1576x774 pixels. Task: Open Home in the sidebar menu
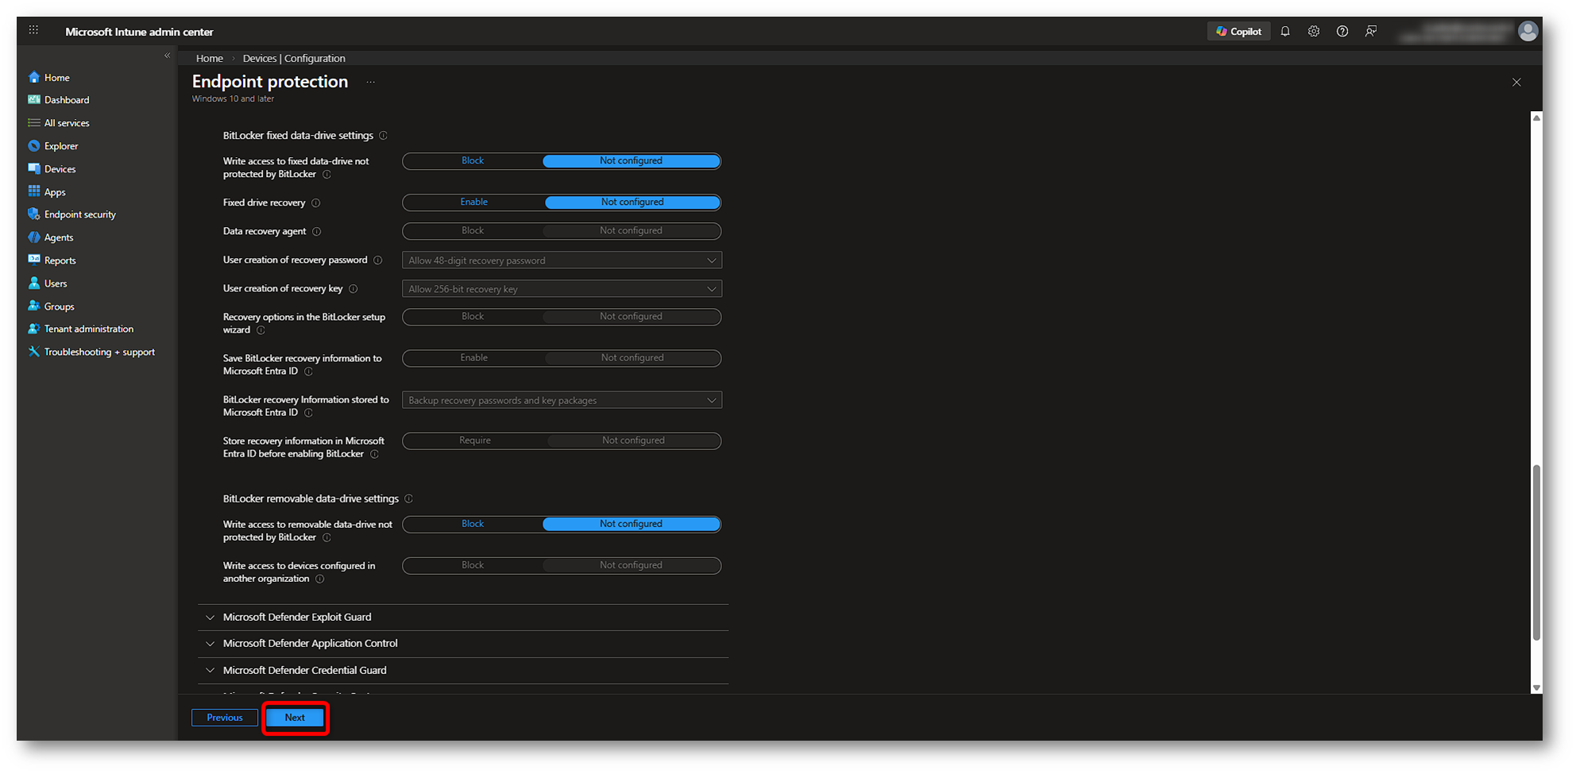[57, 78]
